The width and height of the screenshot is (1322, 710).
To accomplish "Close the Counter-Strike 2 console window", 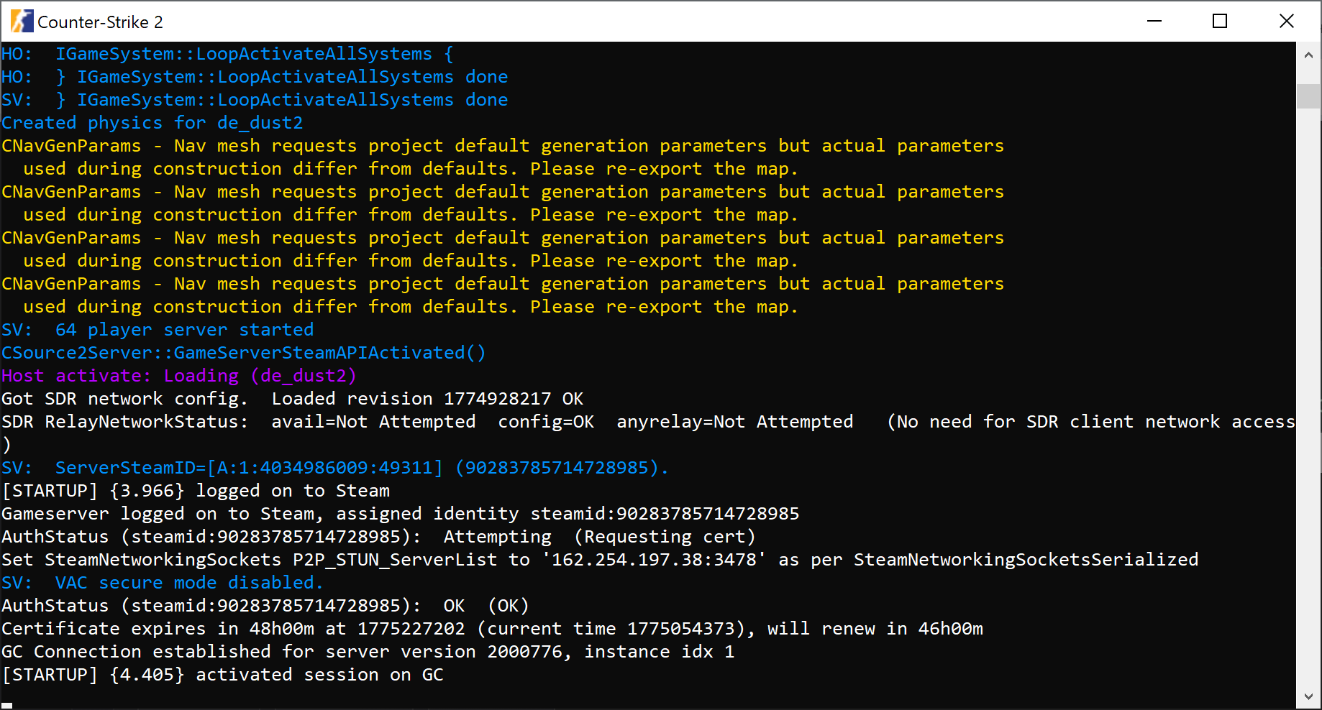I will click(1287, 22).
